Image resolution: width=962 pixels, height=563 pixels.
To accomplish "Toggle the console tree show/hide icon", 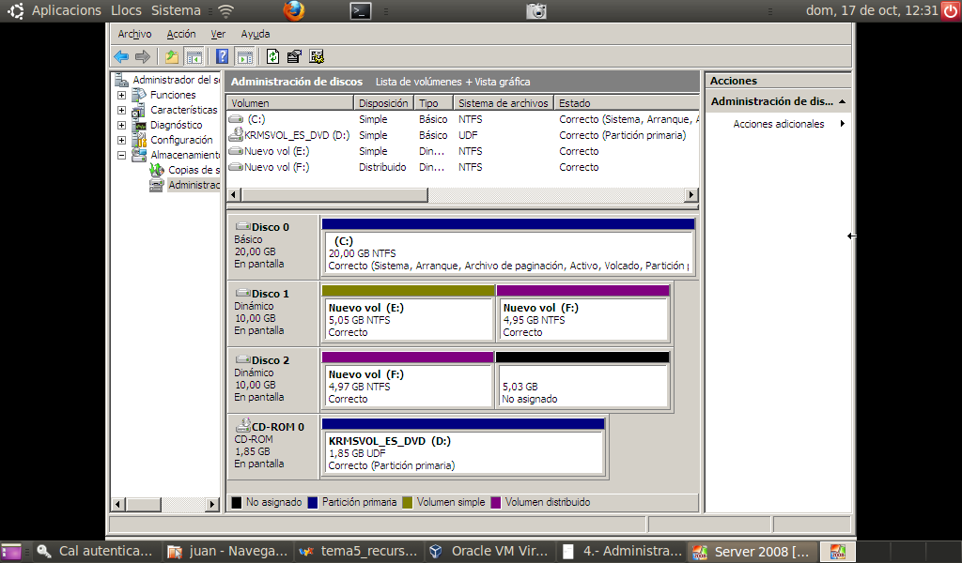I will tap(194, 57).
